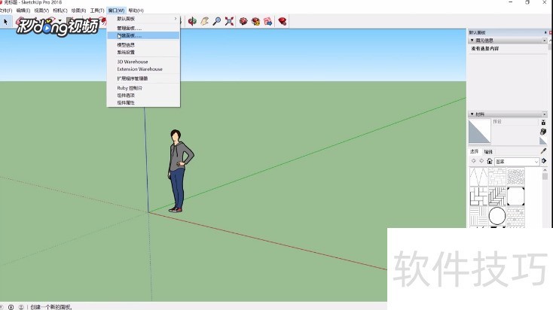The image size is (553, 310).
Task: Open the materials Home (in model) icon
Action: pyautogui.click(x=490, y=161)
